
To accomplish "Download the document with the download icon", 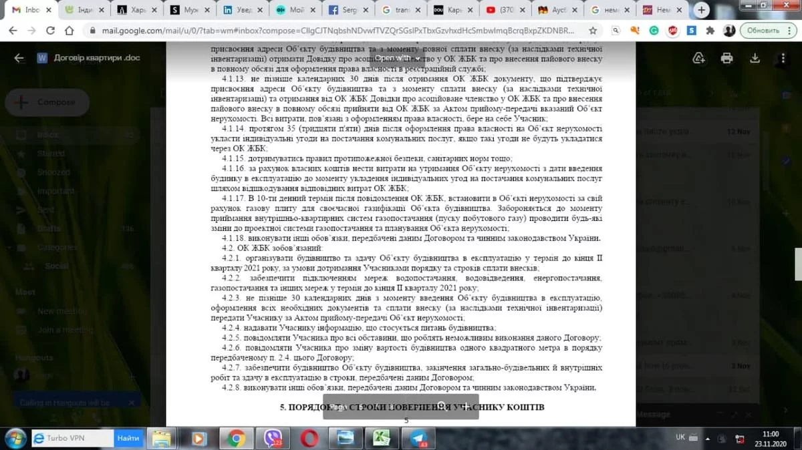I will (755, 58).
